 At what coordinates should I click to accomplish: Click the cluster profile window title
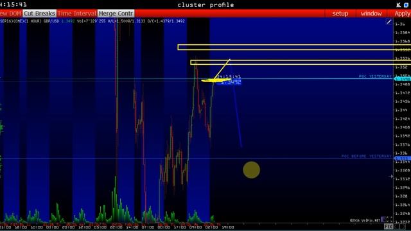coord(205,4)
